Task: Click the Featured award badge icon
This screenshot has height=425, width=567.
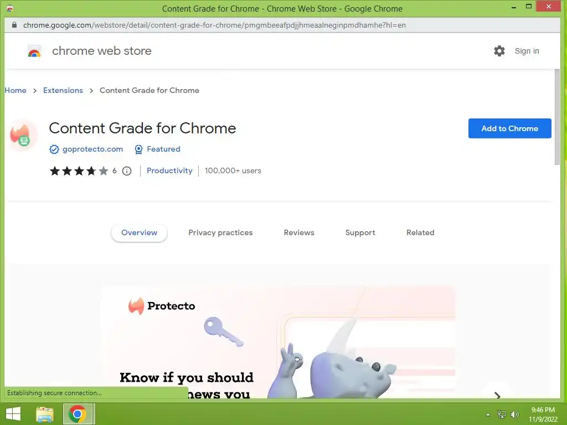Action: coord(138,149)
